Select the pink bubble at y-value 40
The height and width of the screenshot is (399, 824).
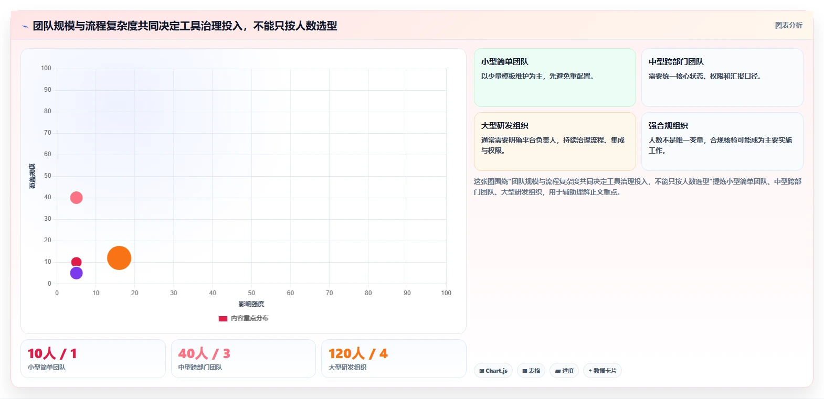[x=76, y=198]
